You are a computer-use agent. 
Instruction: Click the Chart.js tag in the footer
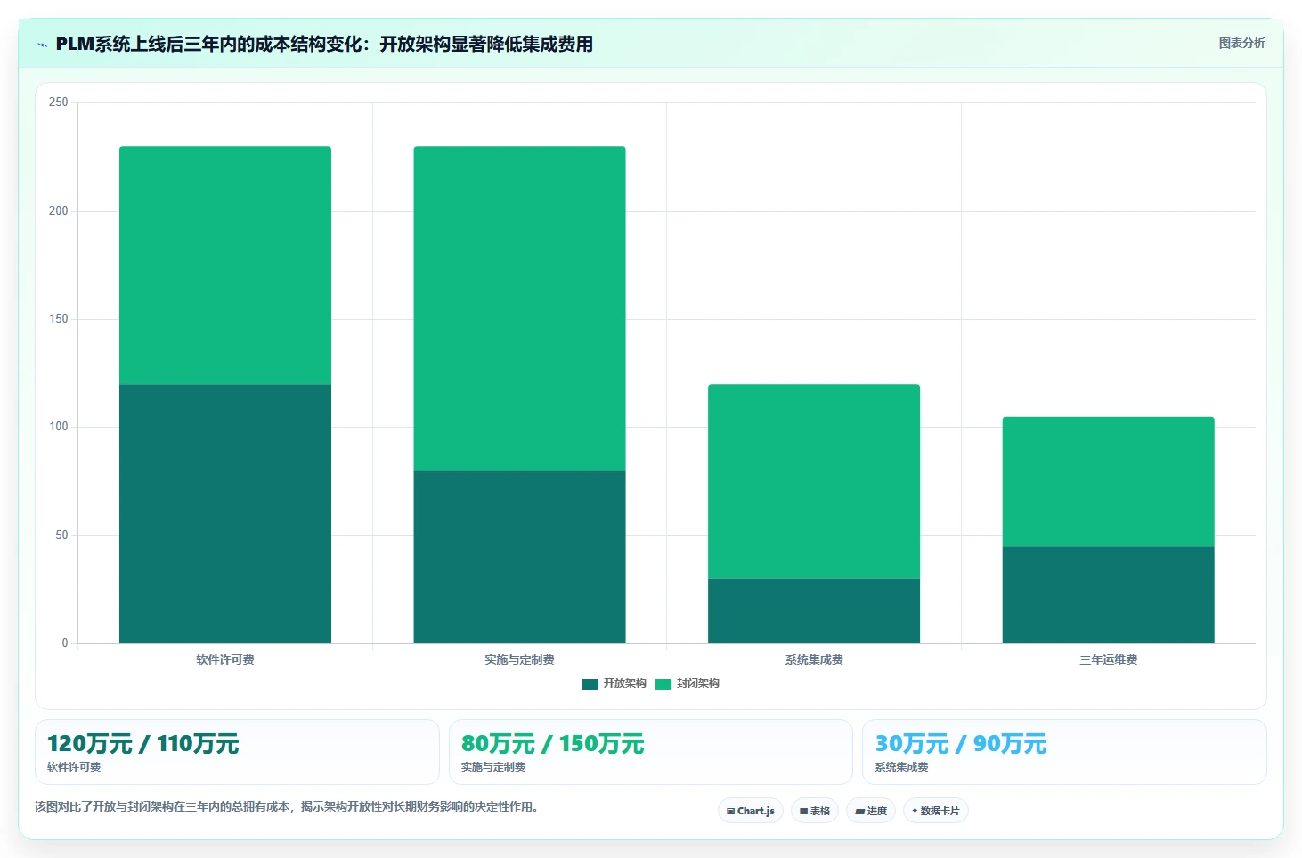[x=751, y=811]
